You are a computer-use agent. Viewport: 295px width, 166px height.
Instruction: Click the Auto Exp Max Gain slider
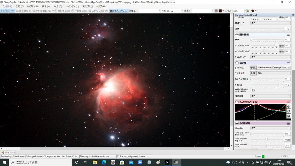[x=267, y=145]
